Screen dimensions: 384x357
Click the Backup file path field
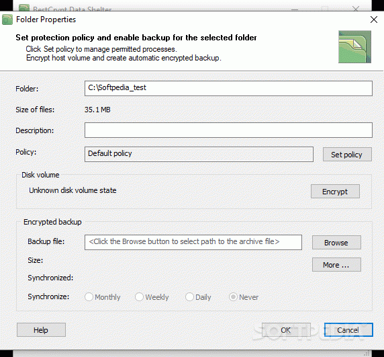[x=193, y=242]
